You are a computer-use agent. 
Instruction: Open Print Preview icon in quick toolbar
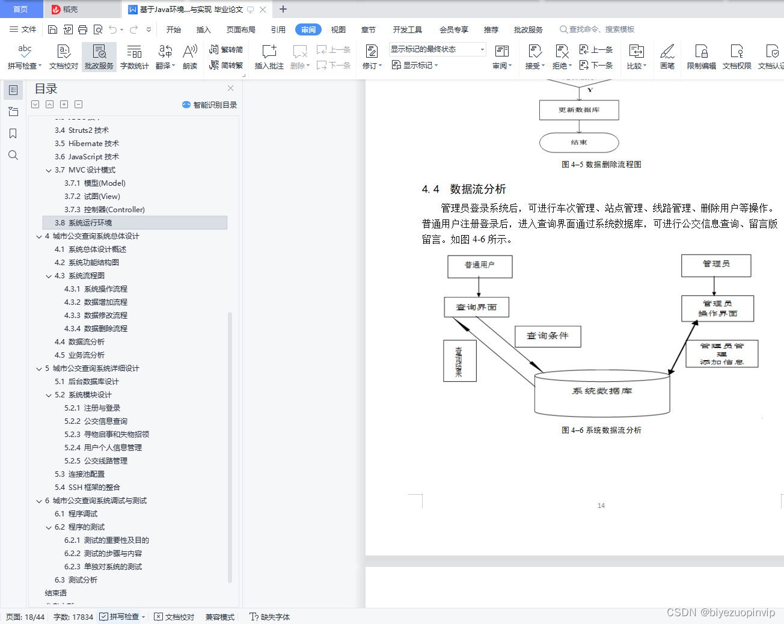(x=97, y=29)
